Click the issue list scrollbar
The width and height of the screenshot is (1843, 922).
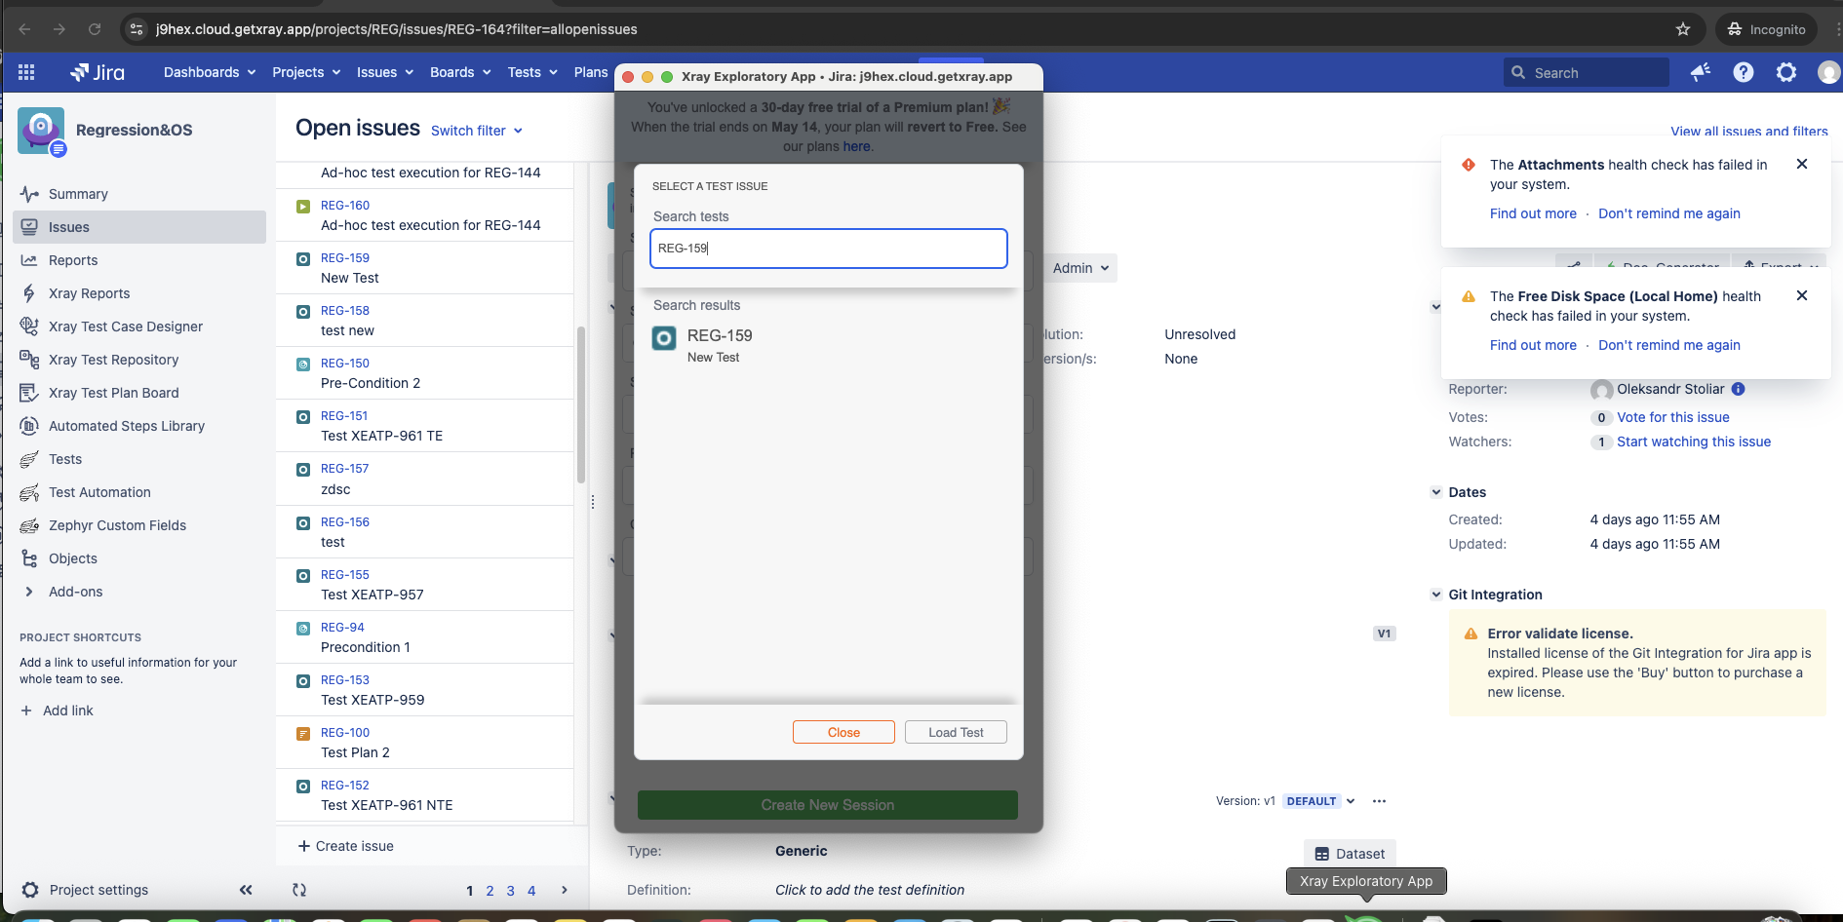[x=581, y=404]
